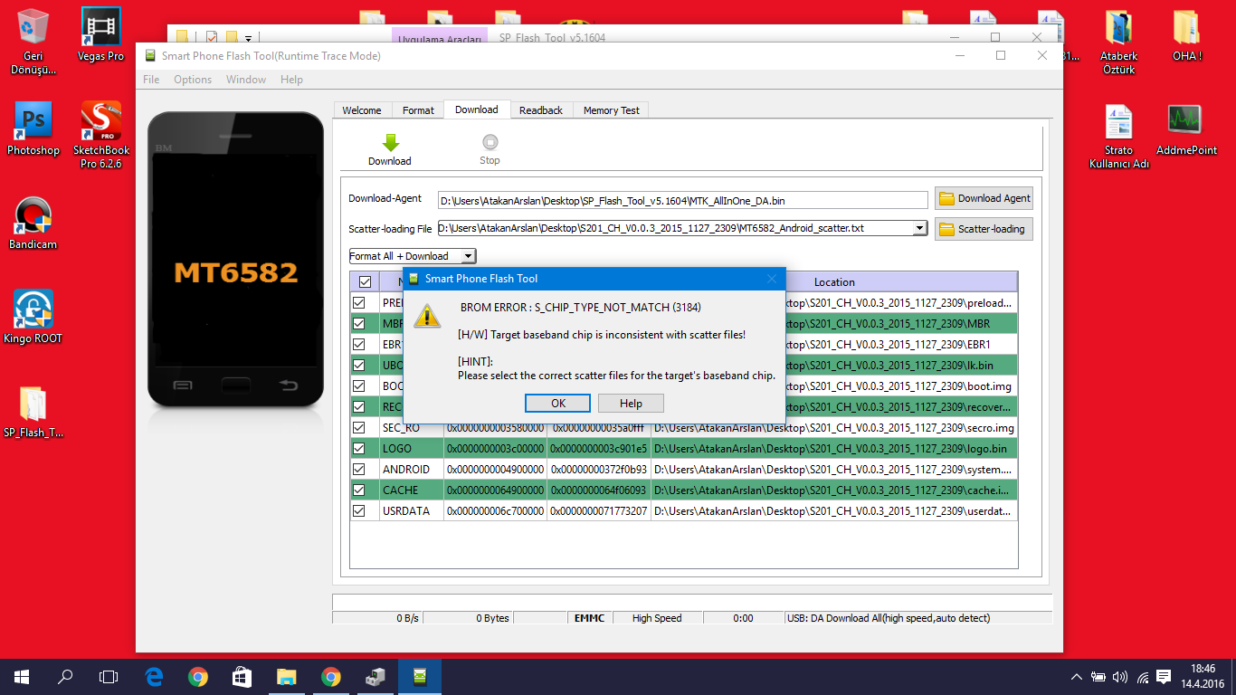This screenshot has height=695, width=1236.
Task: Click Uygulama Araçları tab in background Explorer window
Action: coord(440,38)
